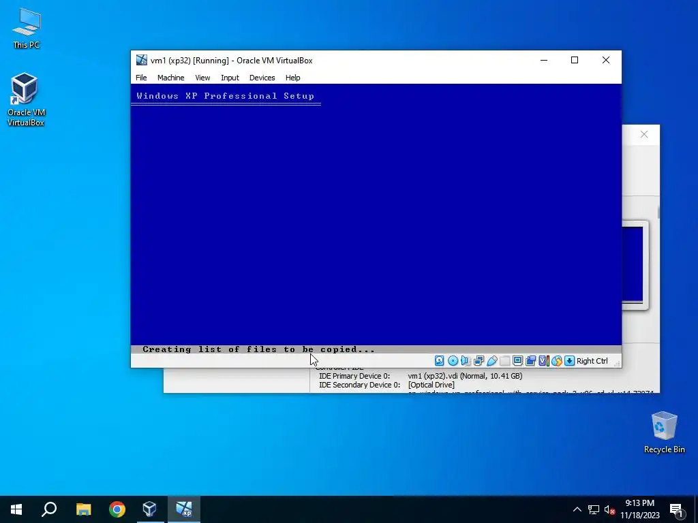Click the scrollbar in the Manager window
Viewport: 698px width, 523px height.
[658, 212]
